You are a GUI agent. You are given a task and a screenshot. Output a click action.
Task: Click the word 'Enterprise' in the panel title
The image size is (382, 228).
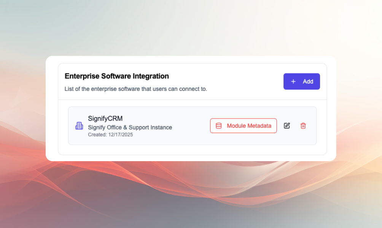coord(82,76)
